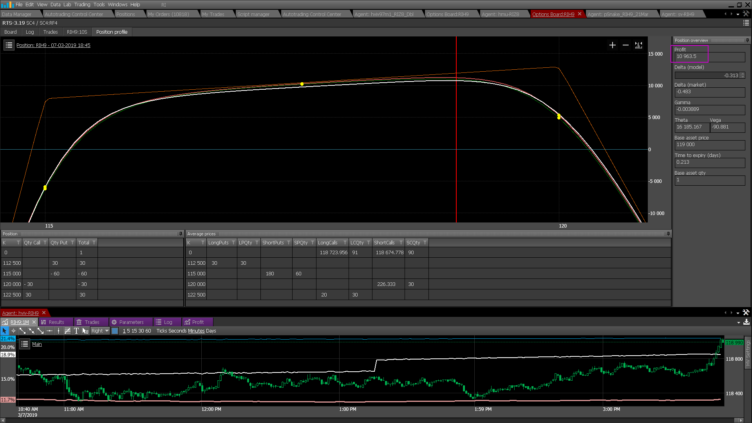Image resolution: width=752 pixels, height=423 pixels.
Task: Toggle Days timeframe unit
Action: tap(211, 331)
